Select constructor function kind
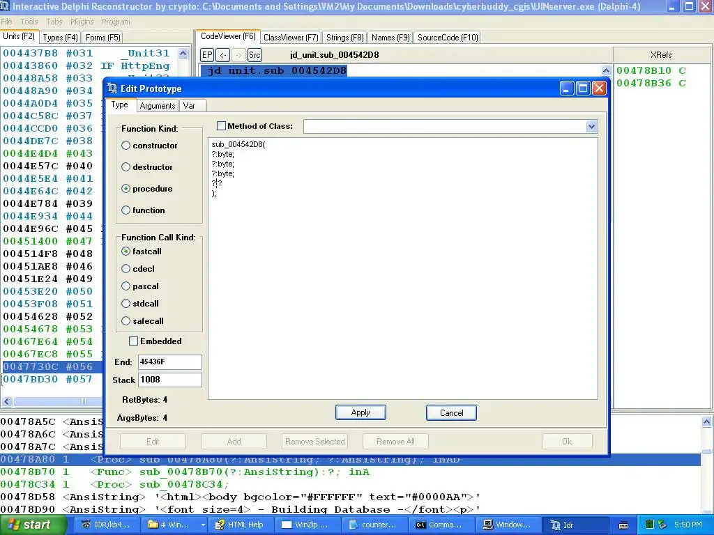 [126, 146]
